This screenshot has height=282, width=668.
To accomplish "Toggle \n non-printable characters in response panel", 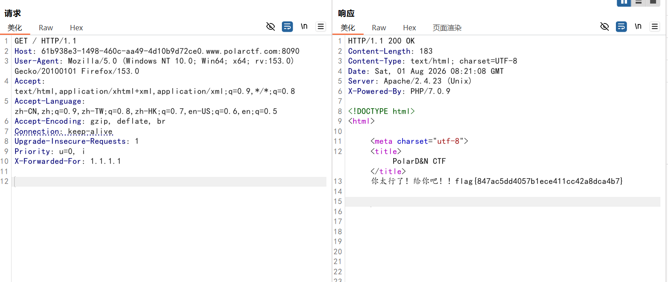I will pyautogui.click(x=638, y=27).
